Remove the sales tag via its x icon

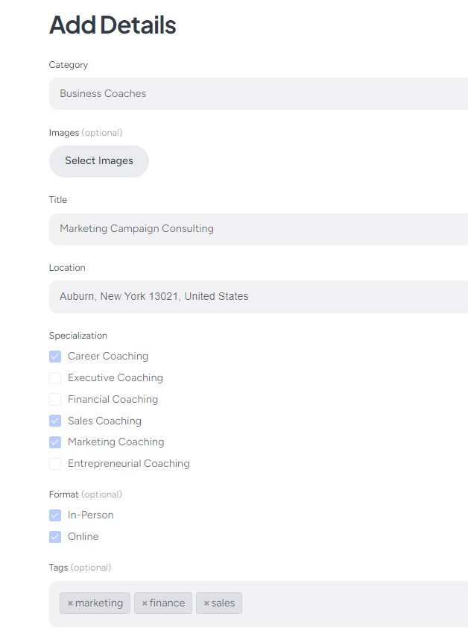(206, 603)
